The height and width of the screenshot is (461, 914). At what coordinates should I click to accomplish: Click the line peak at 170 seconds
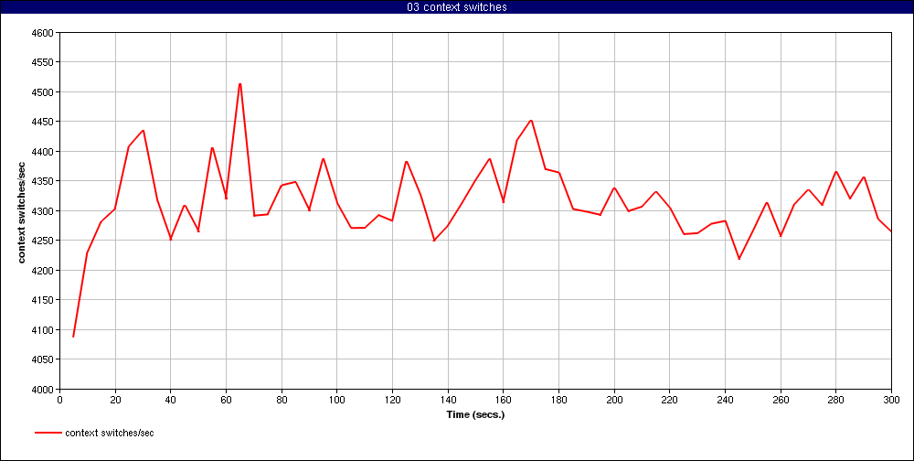(x=531, y=120)
